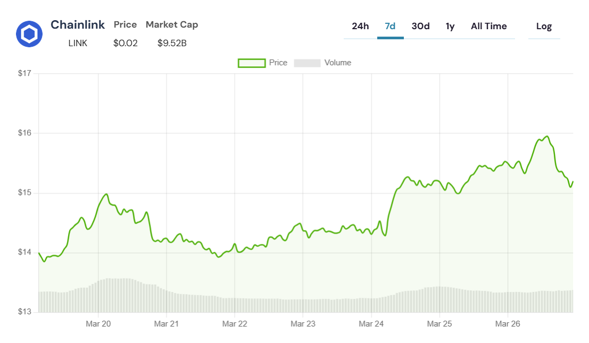Click the Mar 21 x-axis date label
Viewport: 589px width, 343px height.
tap(167, 324)
